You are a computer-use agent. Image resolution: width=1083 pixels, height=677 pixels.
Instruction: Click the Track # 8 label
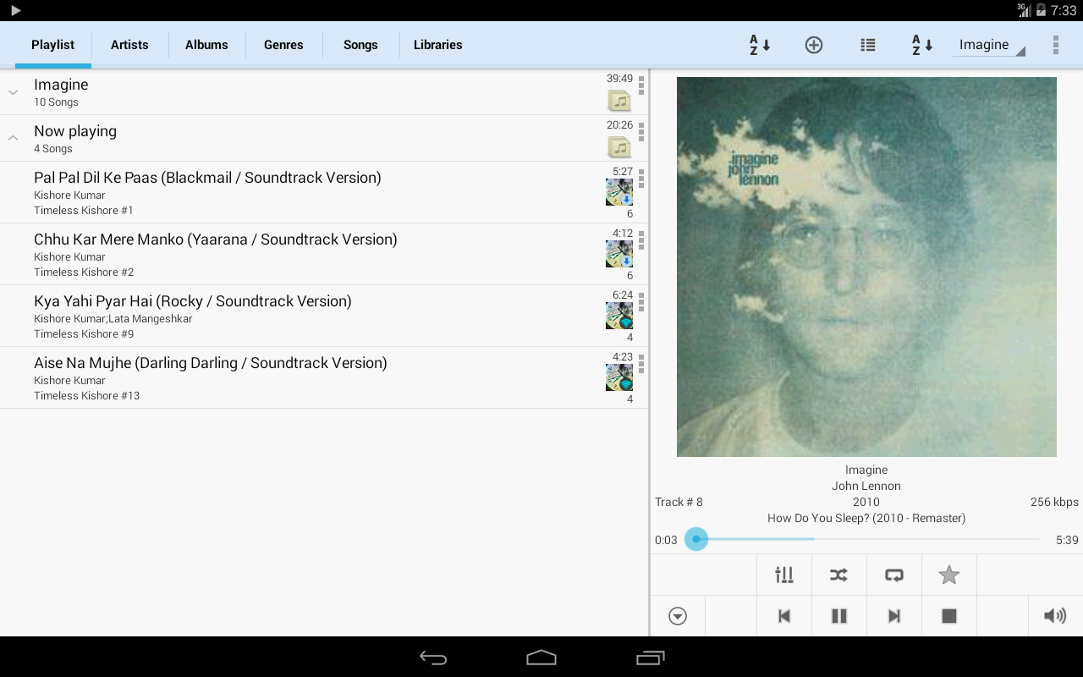[679, 502]
